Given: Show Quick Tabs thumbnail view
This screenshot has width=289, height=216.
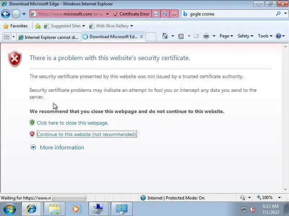Looking at the screenshot, I should (7, 37).
